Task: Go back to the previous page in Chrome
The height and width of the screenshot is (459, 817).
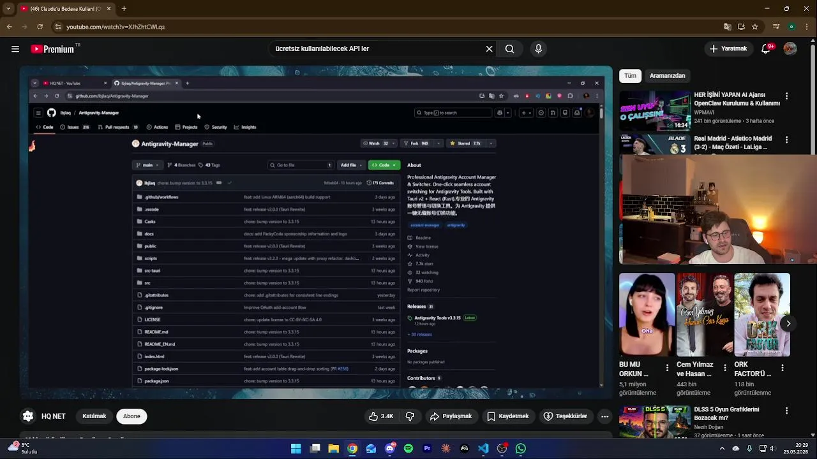Action: point(10,27)
